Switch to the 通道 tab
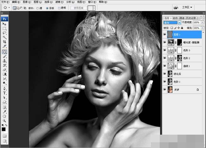The image size is (206, 148). pyautogui.click(x=182, y=18)
